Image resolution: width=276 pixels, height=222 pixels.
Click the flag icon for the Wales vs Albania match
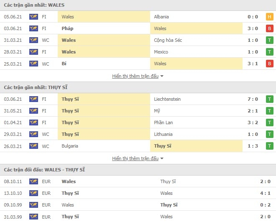tap(33, 17)
